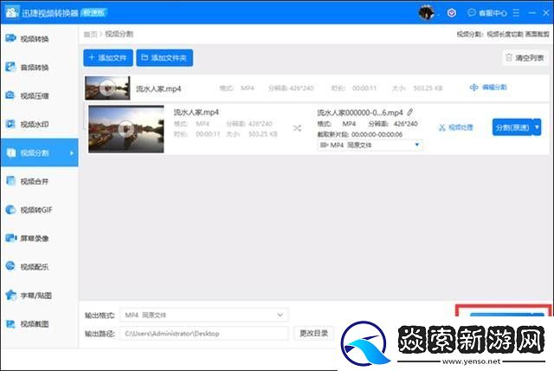Play the large 流水人家.mp4 preview thumbnail
Screen dimensions: 554x371
tap(126, 129)
